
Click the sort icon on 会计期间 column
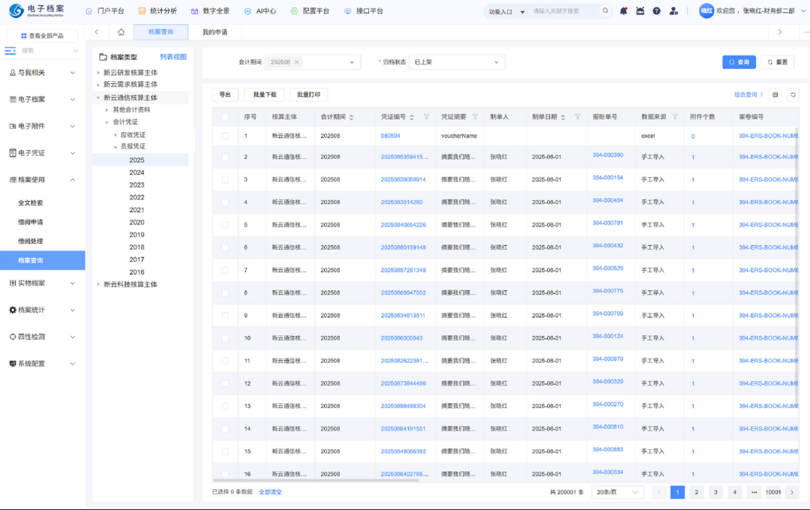pyautogui.click(x=351, y=117)
